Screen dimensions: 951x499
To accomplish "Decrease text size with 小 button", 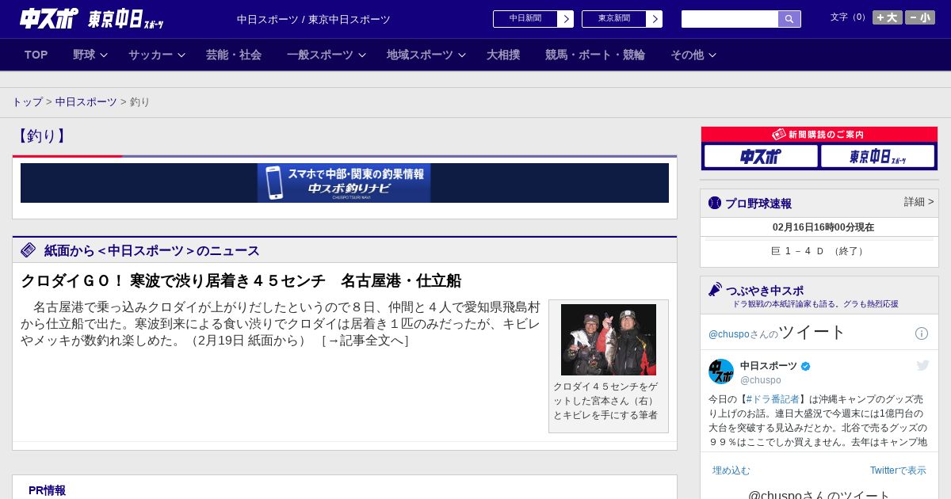I will (x=920, y=17).
